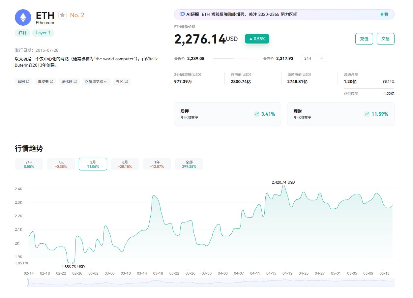Click the 98.14% supply percentage
413x298 pixels.
388,81
